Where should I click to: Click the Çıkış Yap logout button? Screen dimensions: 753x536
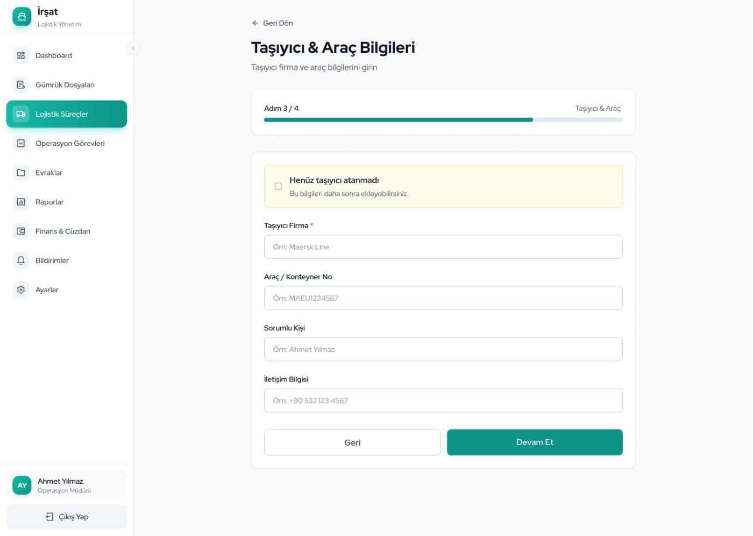[67, 517]
